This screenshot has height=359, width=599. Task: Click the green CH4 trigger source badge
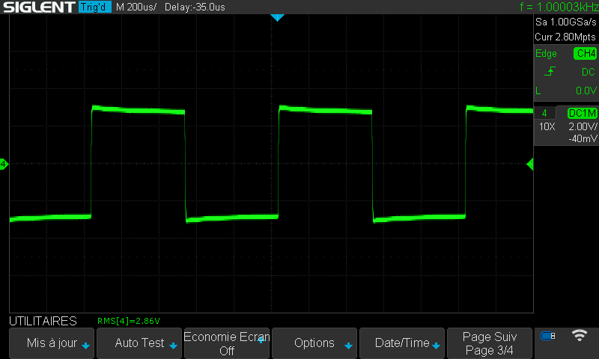tap(585, 54)
